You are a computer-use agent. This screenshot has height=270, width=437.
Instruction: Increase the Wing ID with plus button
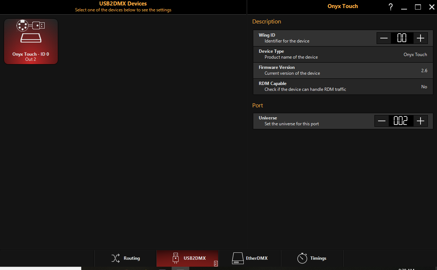(420, 38)
